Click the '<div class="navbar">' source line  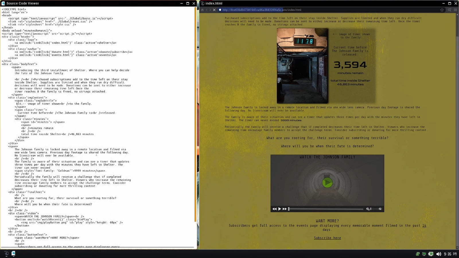24,49
